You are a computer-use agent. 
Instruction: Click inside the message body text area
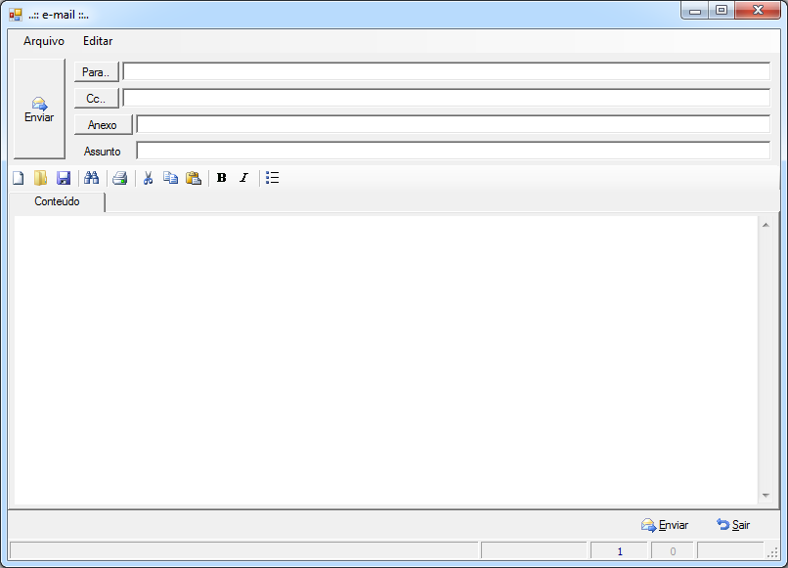pos(385,360)
